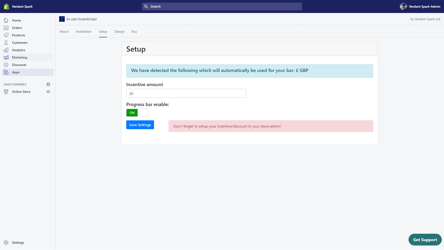View the Analytics dashboard

[x=19, y=50]
